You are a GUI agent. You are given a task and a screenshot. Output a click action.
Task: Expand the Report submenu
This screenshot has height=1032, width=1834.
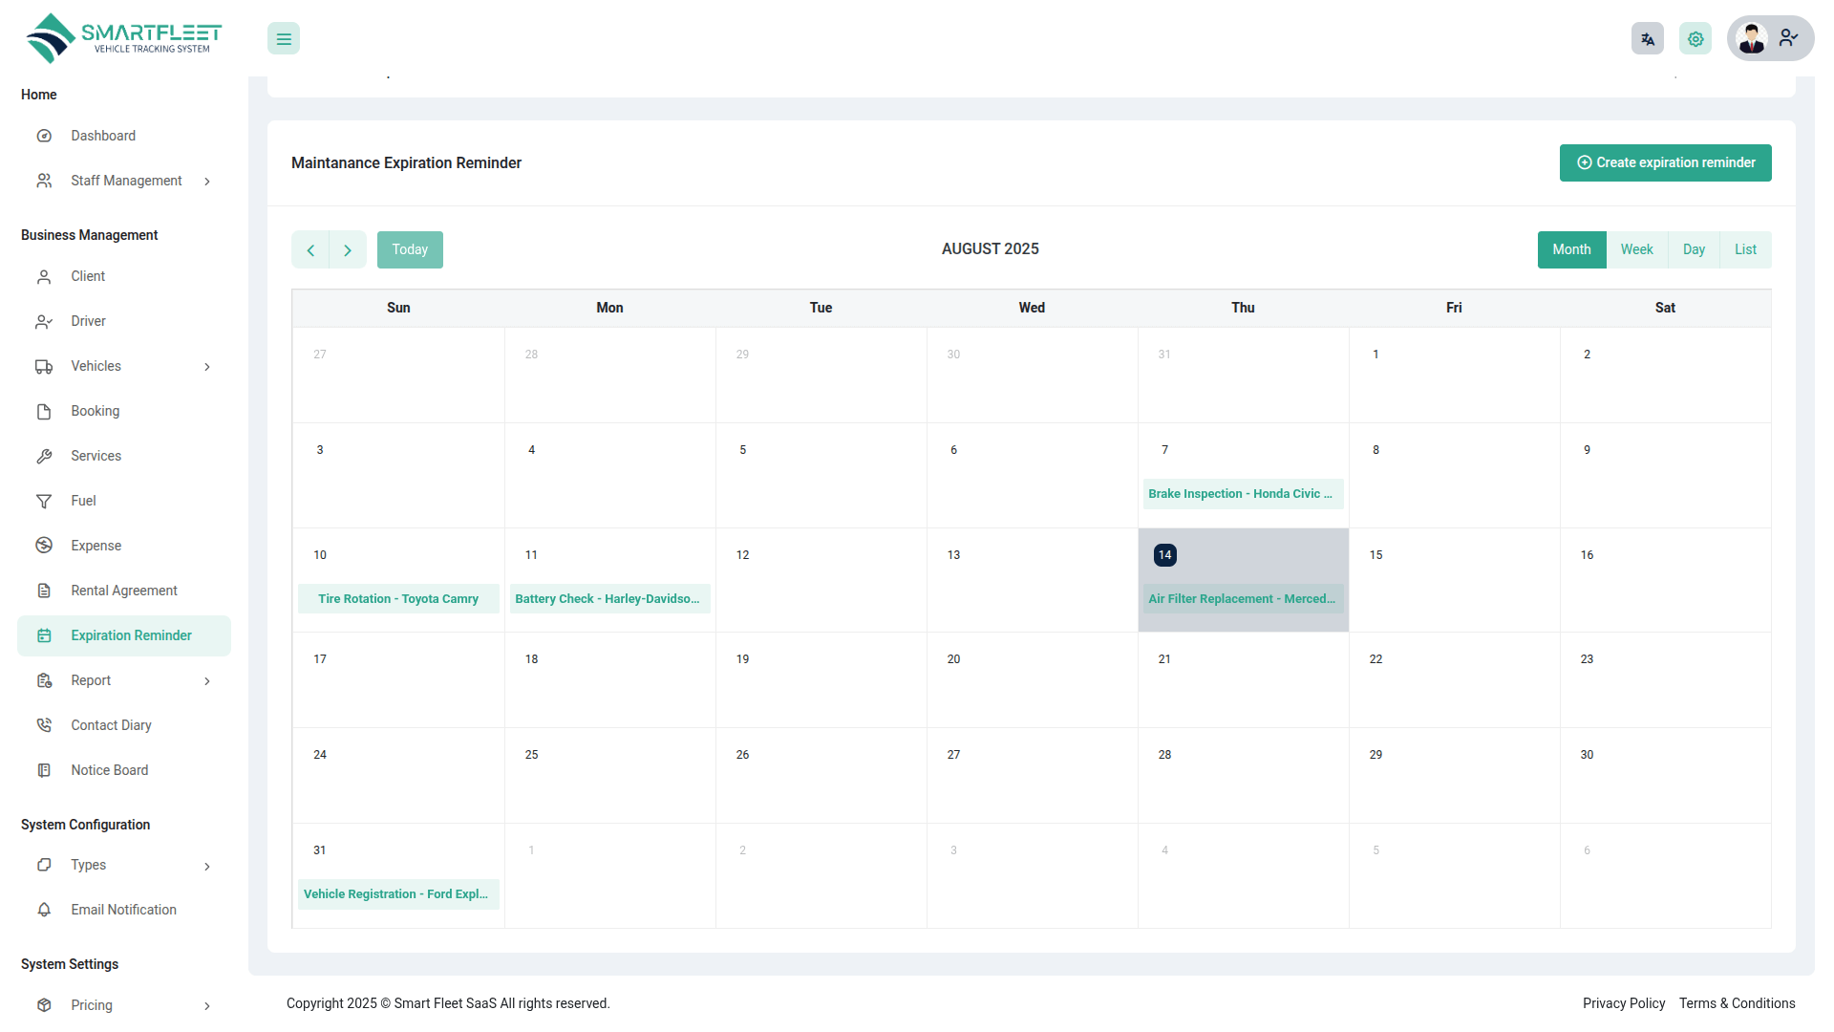point(207,681)
